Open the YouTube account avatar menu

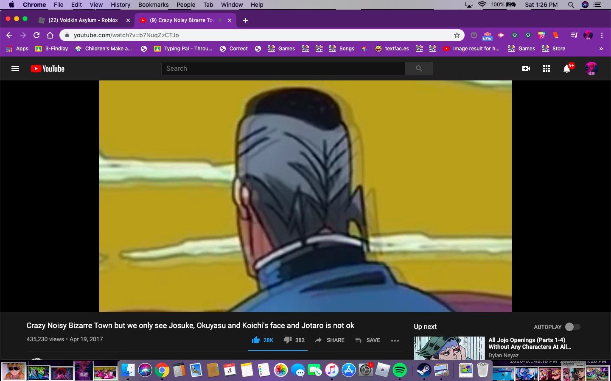(x=591, y=69)
